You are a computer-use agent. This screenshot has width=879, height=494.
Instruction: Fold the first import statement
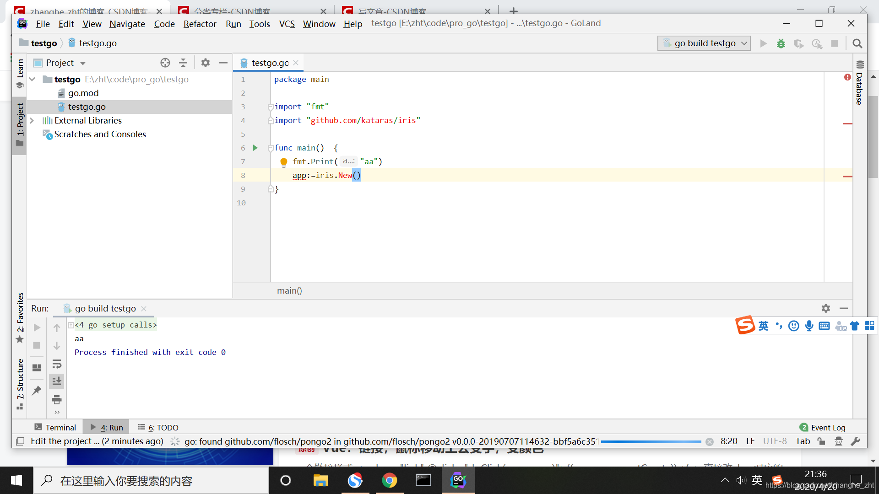(x=271, y=107)
